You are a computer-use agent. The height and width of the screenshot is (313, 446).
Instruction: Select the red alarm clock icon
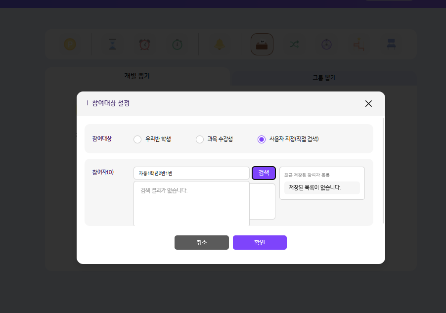145,45
